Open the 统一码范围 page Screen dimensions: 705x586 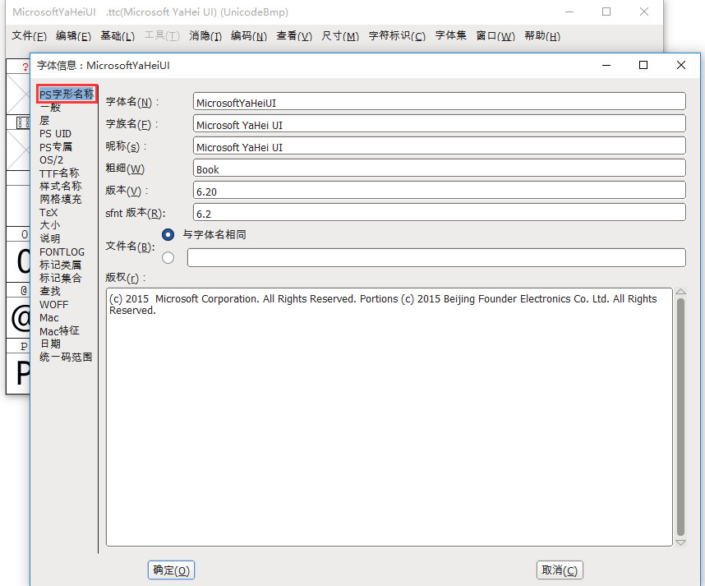(62, 357)
